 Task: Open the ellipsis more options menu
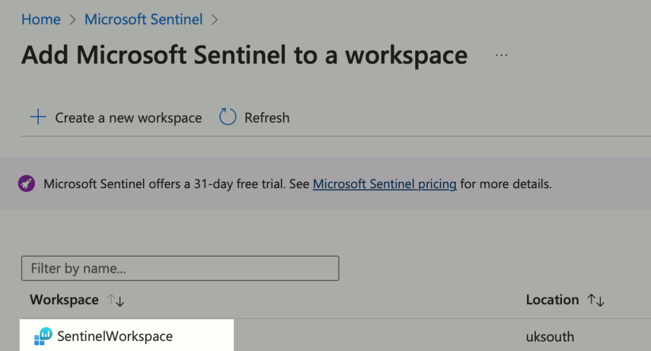point(501,55)
